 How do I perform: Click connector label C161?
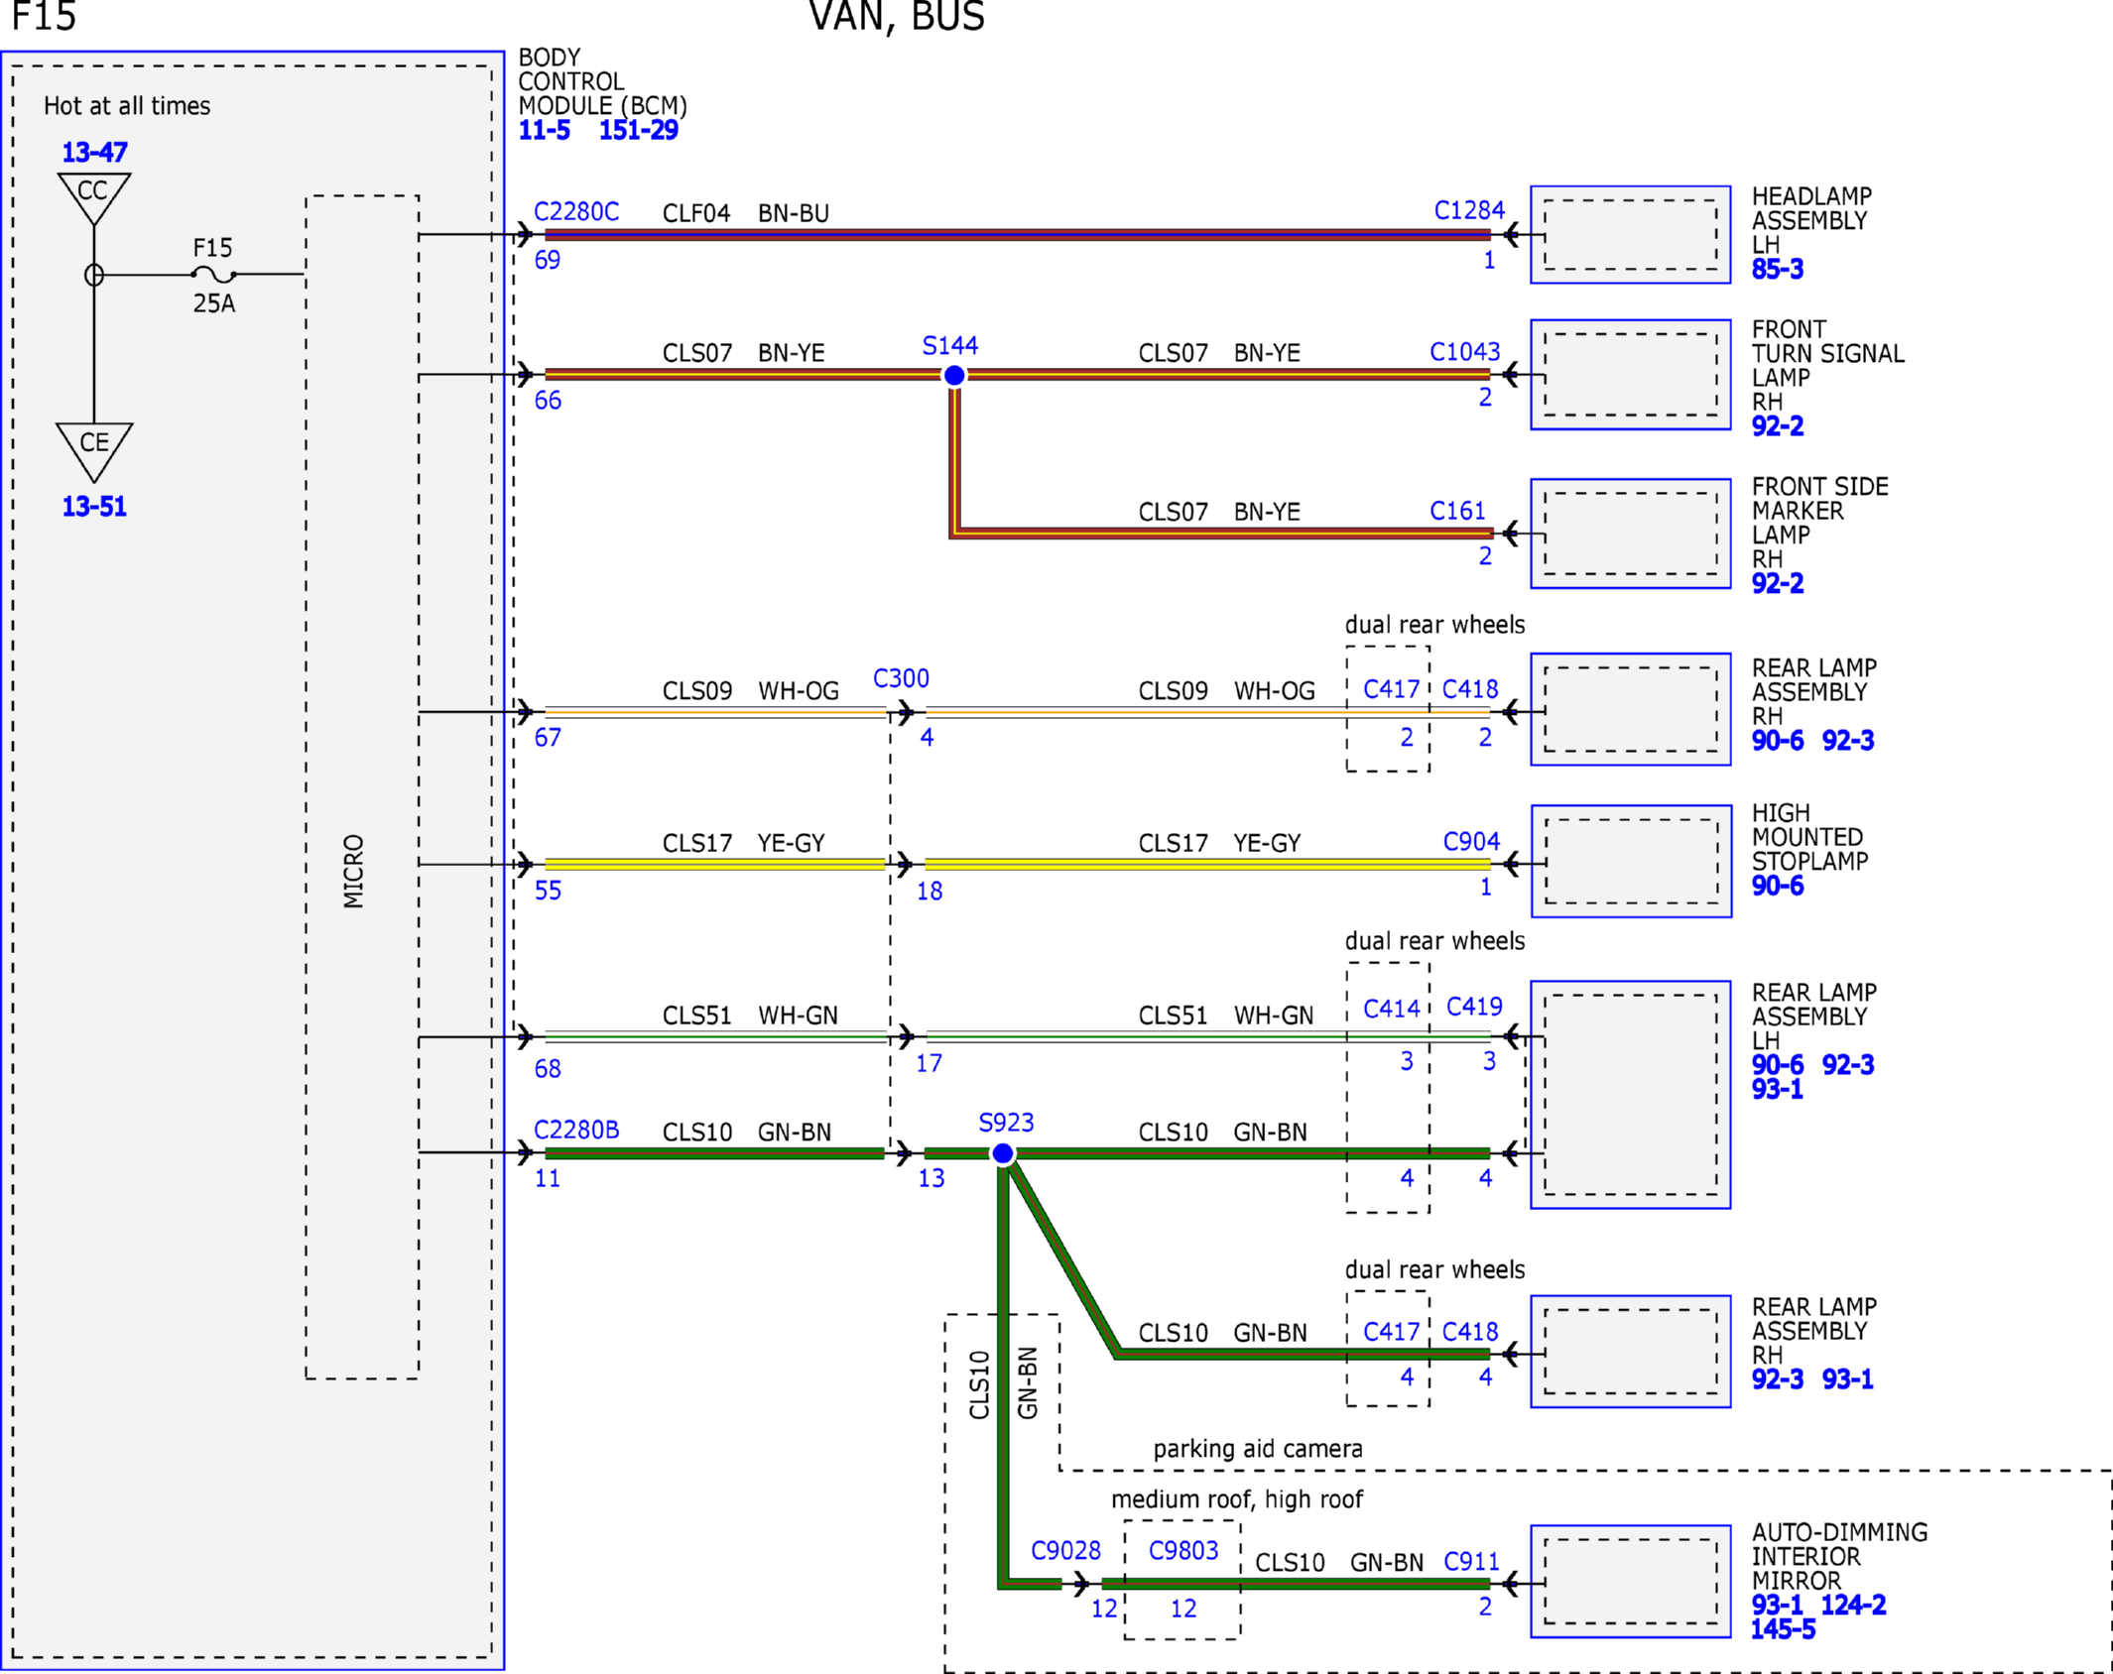point(1457,511)
